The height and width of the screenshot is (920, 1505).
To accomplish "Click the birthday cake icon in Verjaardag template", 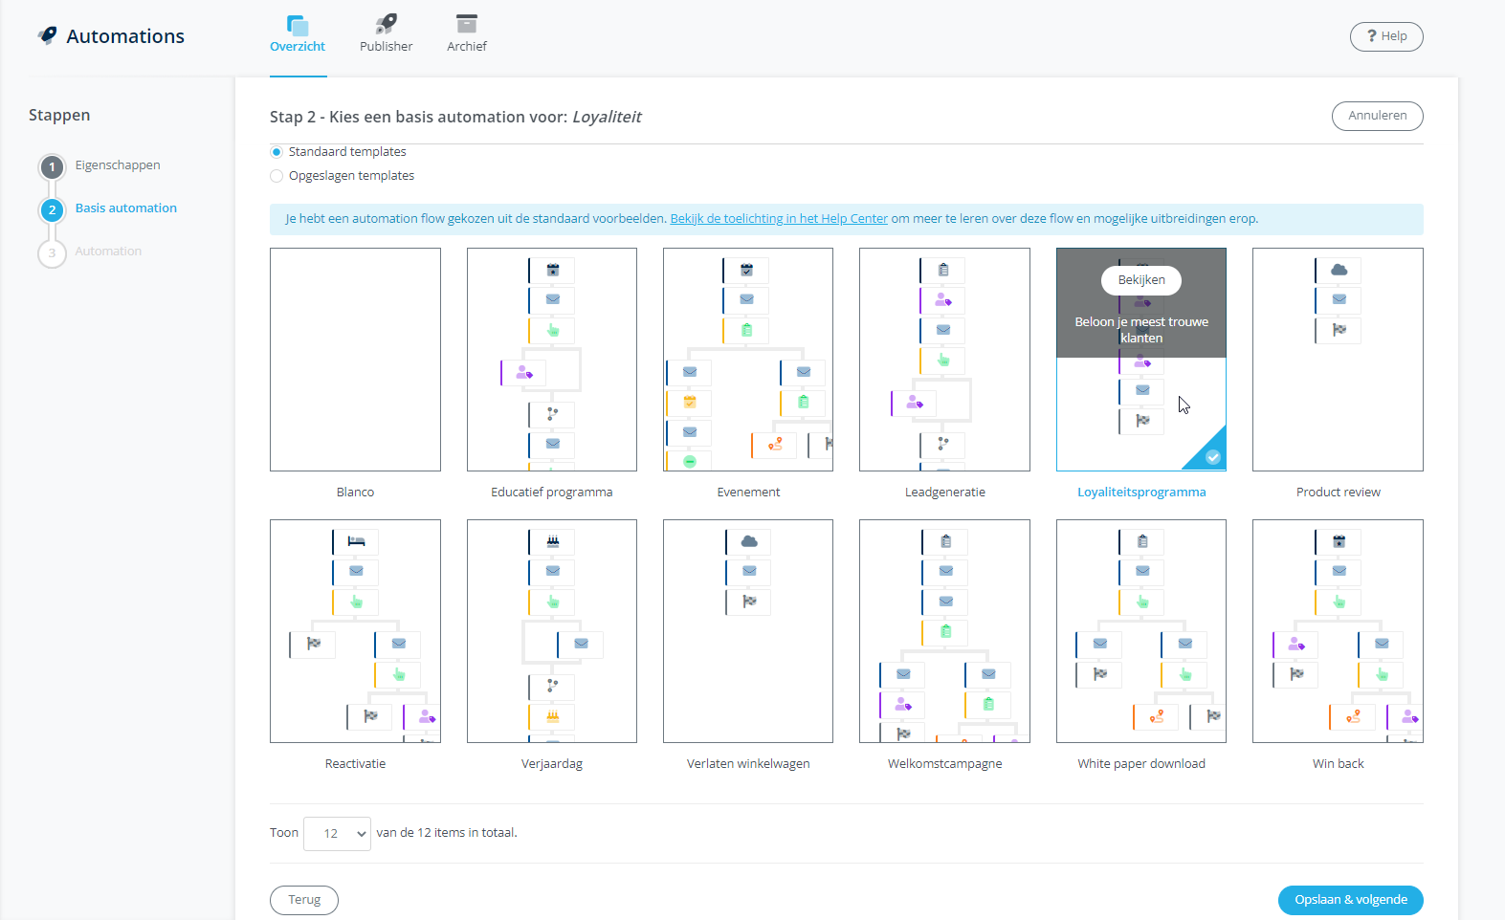I will click(552, 541).
